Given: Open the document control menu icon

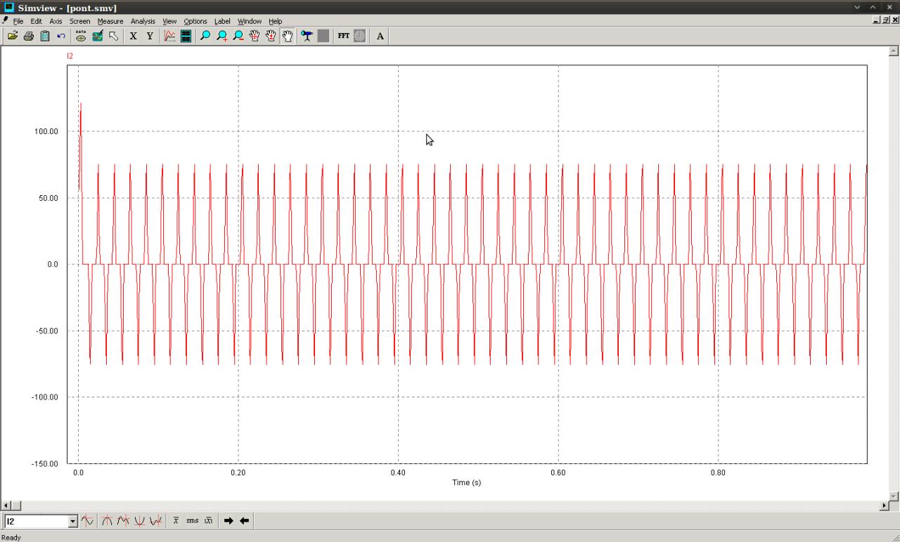Looking at the screenshot, I should tap(6, 20).
